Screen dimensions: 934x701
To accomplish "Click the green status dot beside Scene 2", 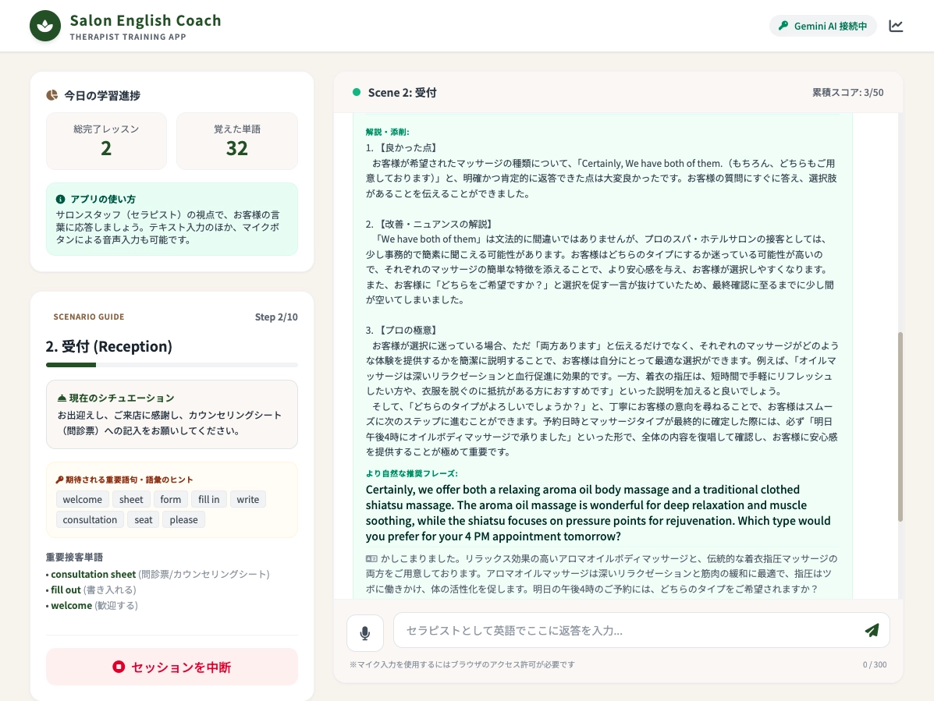I will coord(357,92).
